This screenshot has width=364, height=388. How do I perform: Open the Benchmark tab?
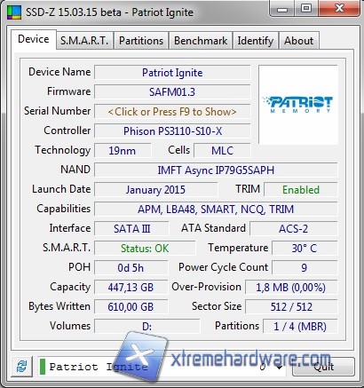201,41
